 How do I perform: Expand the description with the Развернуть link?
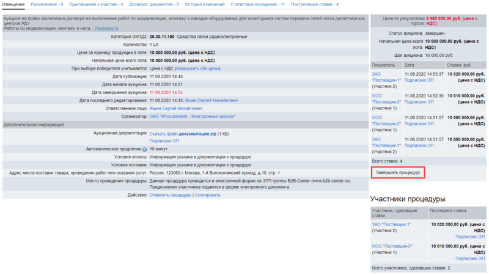tap(106, 29)
